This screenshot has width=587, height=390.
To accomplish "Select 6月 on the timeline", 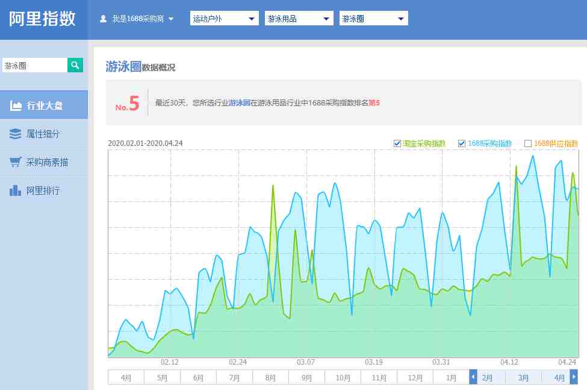I will 199,377.
